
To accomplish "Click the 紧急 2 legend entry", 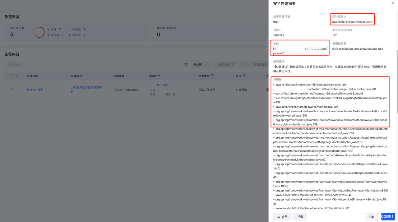I will 54,29.
